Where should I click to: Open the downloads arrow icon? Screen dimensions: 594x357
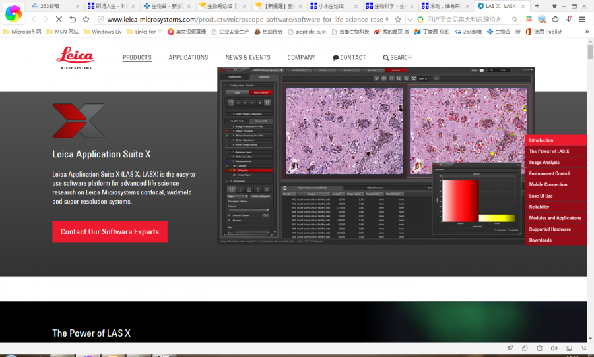569,19
